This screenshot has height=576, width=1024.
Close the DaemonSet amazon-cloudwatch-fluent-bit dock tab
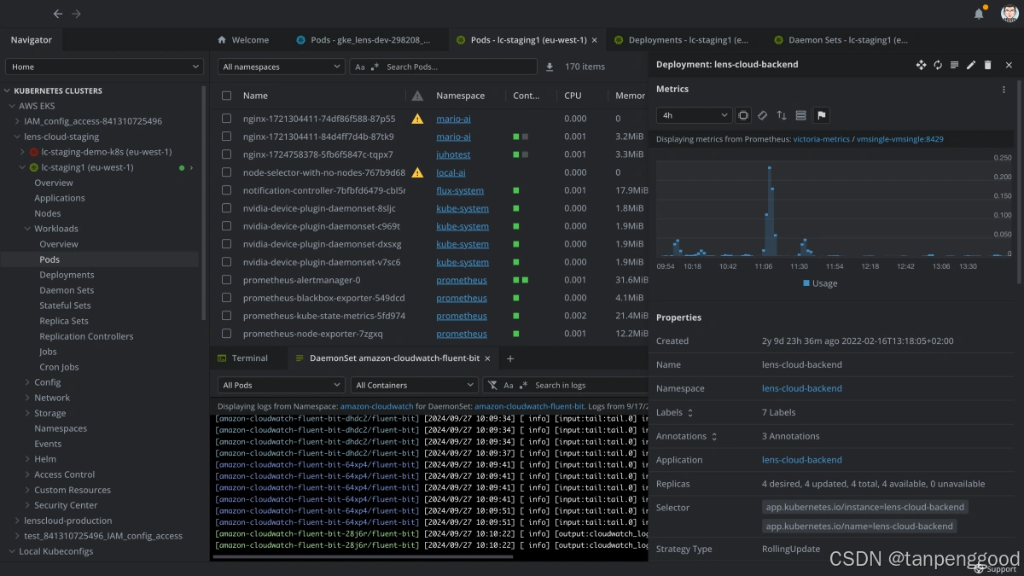[x=489, y=358]
